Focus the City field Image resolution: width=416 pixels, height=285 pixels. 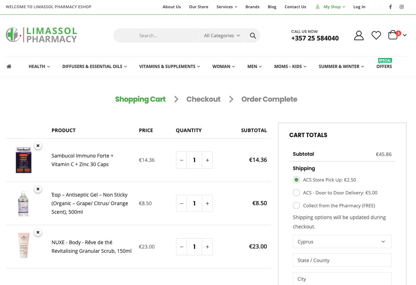pos(342,279)
